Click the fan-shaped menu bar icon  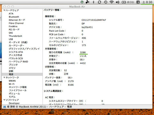pyautogui.click(x=88, y=2)
